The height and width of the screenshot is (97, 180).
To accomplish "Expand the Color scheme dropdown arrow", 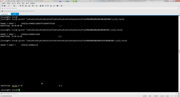I will (x=31, y=6).
